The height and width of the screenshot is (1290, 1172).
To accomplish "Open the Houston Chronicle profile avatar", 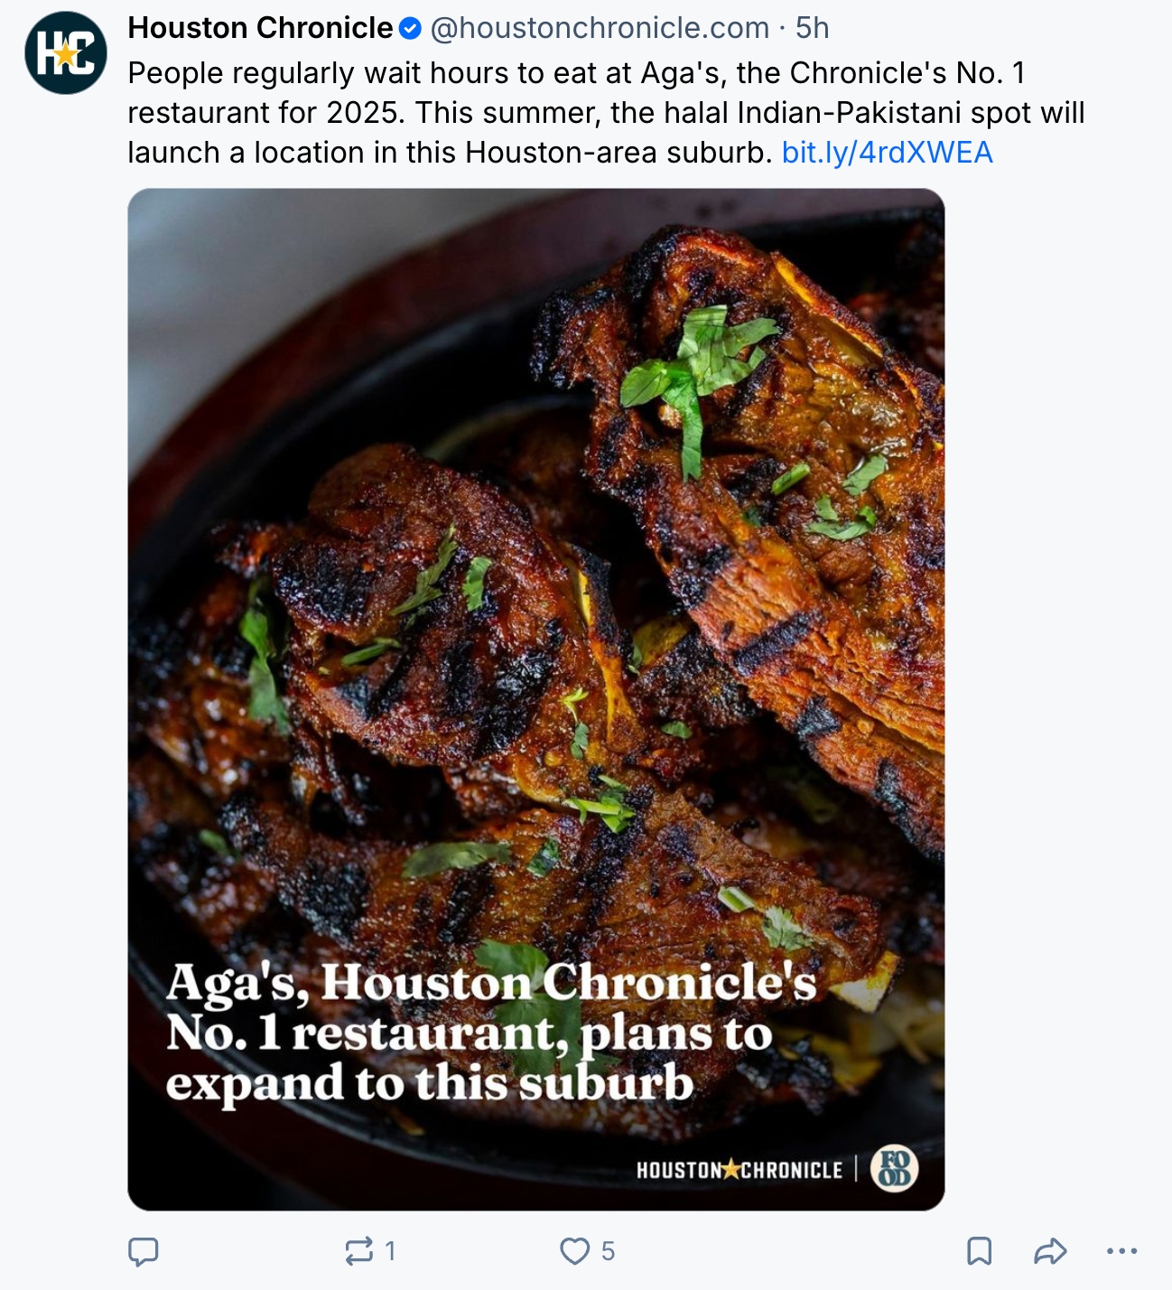I will coord(65,53).
